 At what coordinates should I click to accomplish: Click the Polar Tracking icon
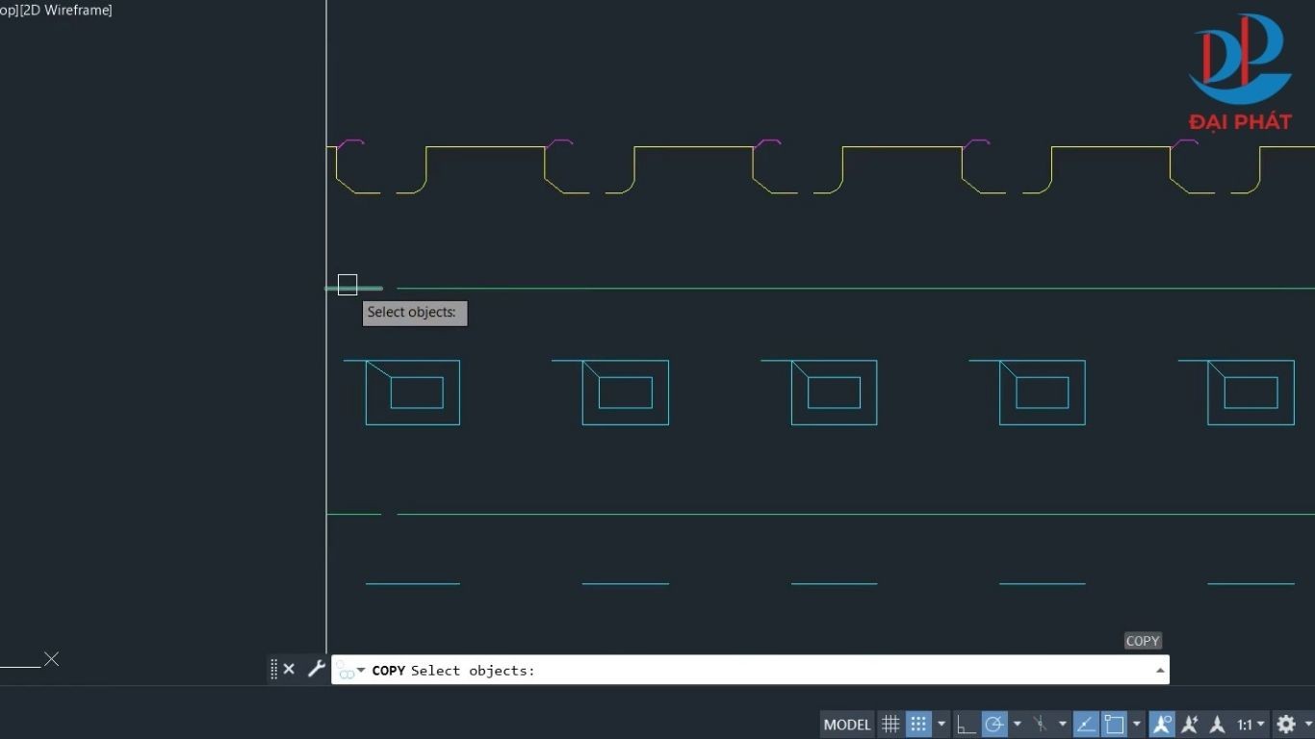pos(993,725)
